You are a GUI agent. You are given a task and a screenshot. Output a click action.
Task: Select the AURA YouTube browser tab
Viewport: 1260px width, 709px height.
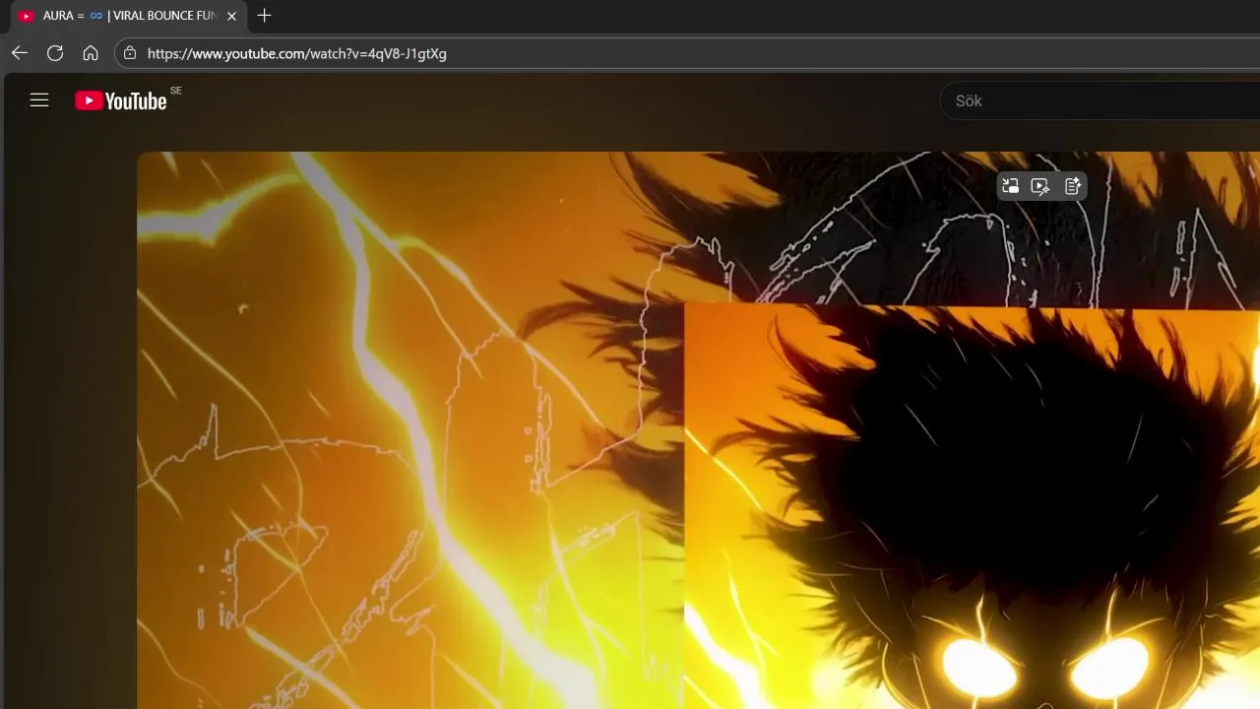[128, 16]
